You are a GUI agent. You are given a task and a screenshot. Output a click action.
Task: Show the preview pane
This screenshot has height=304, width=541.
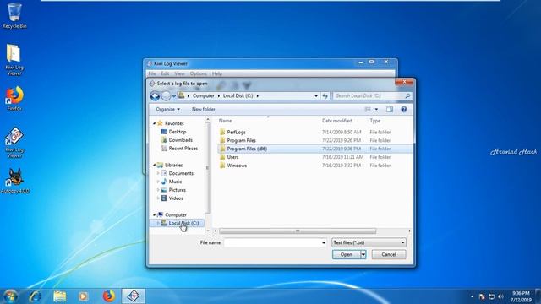390,109
